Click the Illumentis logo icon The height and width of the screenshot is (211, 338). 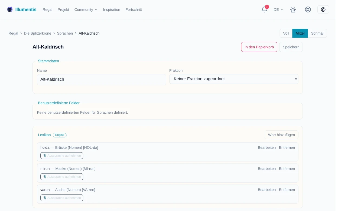(10, 9)
